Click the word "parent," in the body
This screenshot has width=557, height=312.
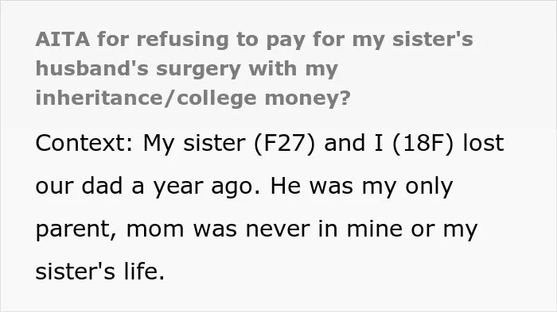(x=76, y=229)
